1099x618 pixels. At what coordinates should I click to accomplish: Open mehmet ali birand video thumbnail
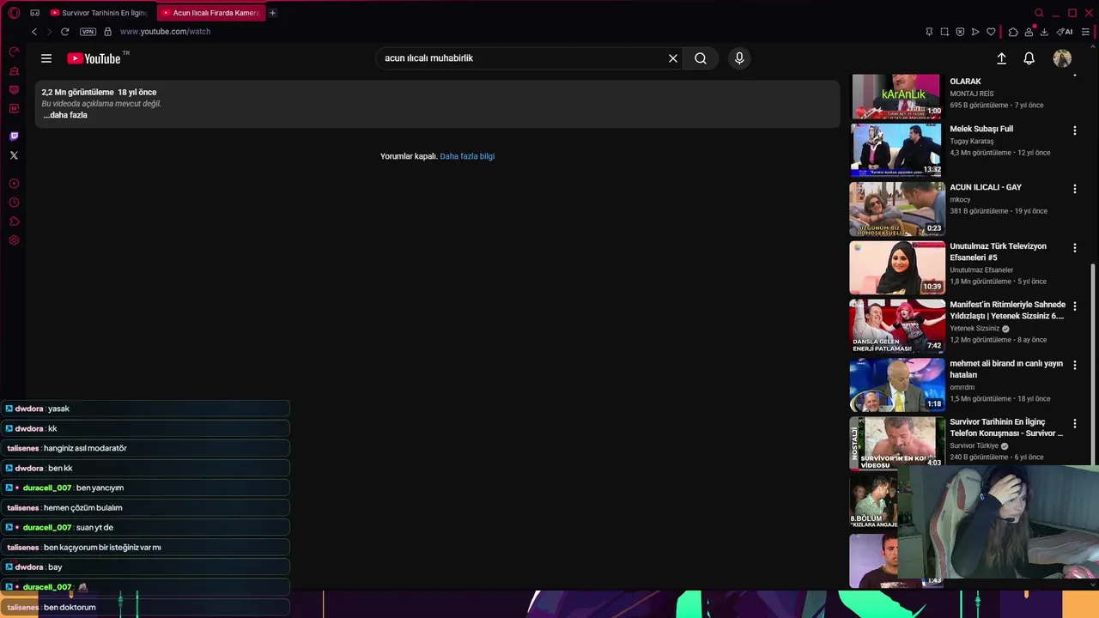[x=896, y=385]
